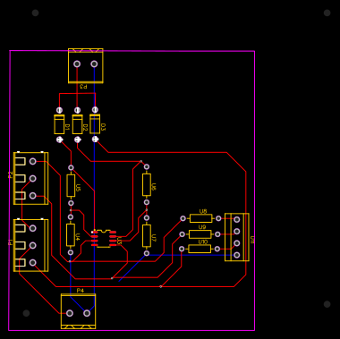Image resolution: width=340 pixels, height=339 pixels.
Task: Choose the U7 resistor body
Action: coord(147,236)
